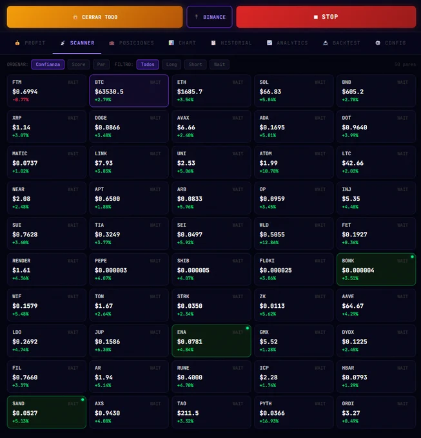421x438 pixels.
Task: Open the SOL pair card
Action: [294, 91]
